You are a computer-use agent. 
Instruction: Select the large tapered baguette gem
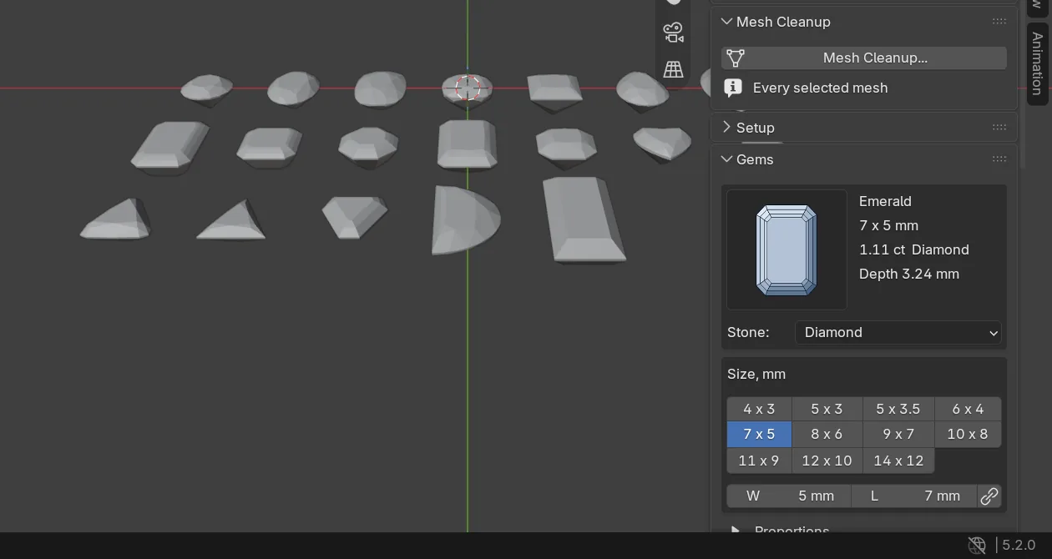point(584,220)
